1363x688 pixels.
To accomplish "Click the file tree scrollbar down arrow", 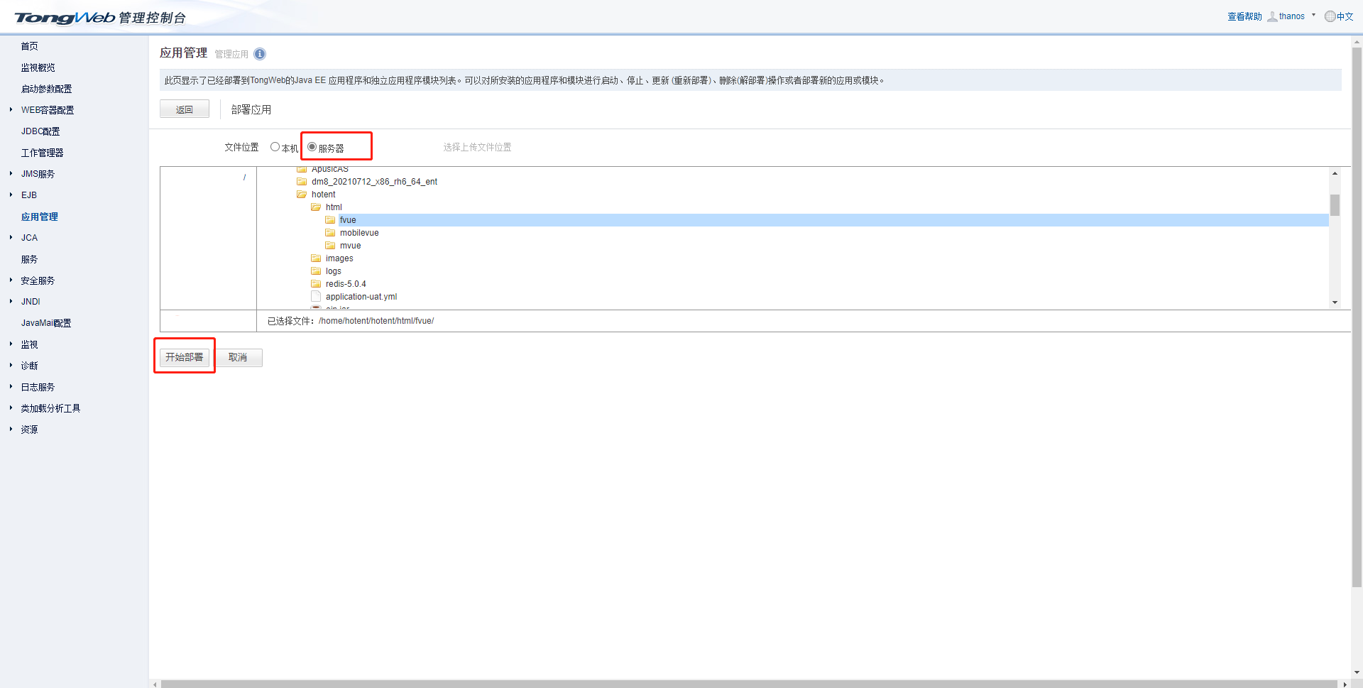I will [x=1335, y=302].
